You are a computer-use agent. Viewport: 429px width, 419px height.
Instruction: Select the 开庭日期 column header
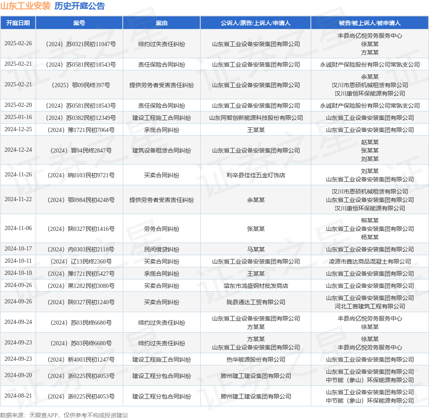(18, 23)
